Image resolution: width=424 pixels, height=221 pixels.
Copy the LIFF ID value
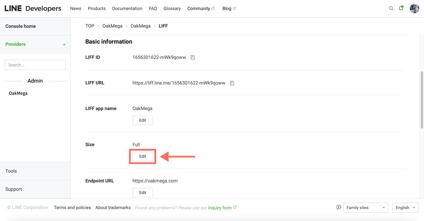(193, 57)
